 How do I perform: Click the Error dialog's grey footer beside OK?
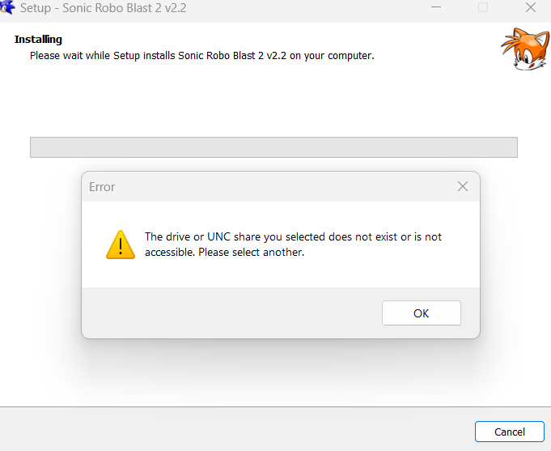click(232, 313)
